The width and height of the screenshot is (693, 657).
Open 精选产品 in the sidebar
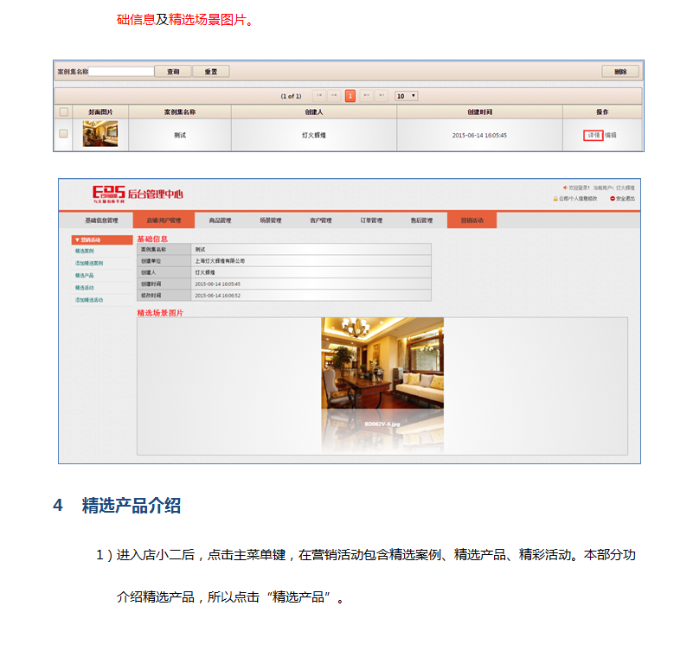[85, 276]
